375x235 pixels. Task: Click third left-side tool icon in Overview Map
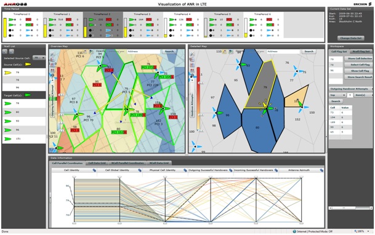click(52, 65)
